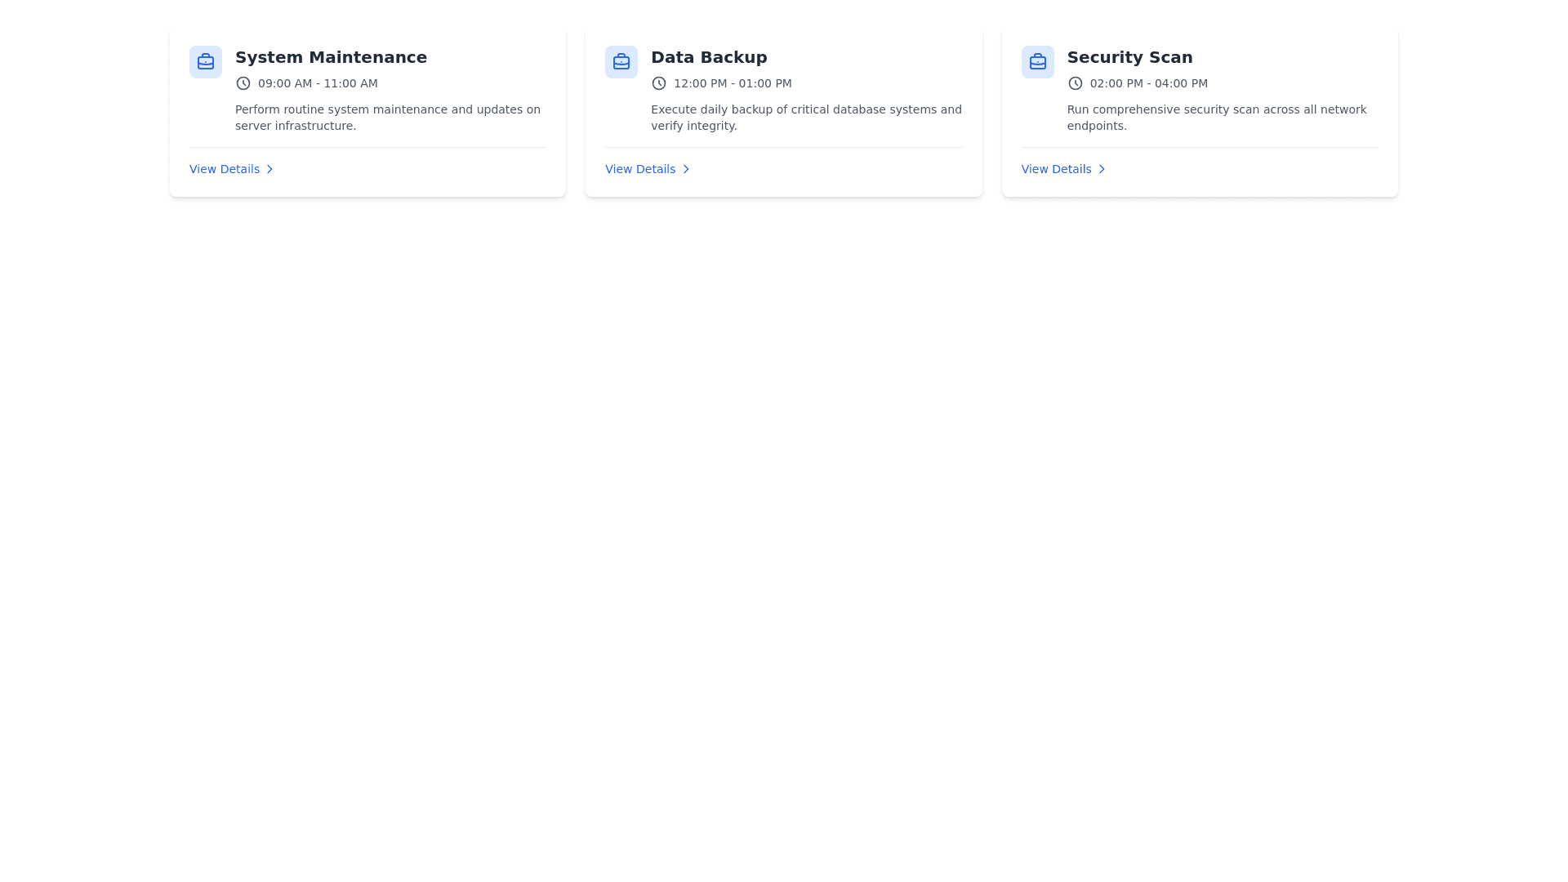Viewport: 1568px width, 882px height.
Task: Click the 12:00 PM - 01:00 PM time text
Action: click(x=733, y=83)
